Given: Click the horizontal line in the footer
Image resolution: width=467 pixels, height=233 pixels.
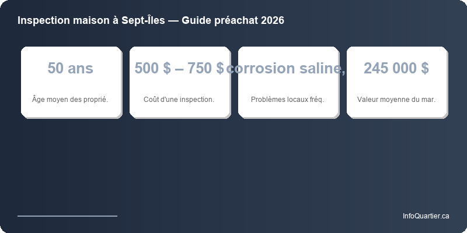Looking at the screenshot, I should tap(67, 216).
